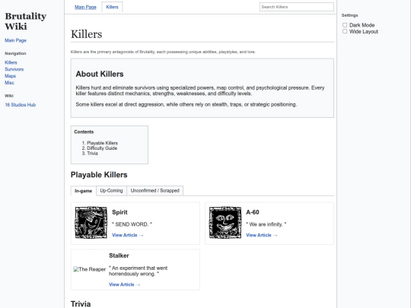
Task: Enable the Wide Layout checkbox
Action: click(x=345, y=31)
